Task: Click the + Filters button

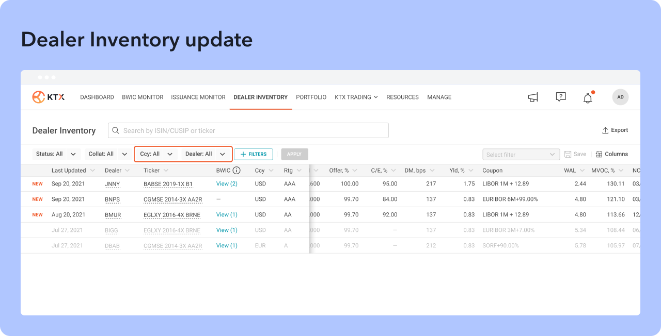Action: pos(254,154)
